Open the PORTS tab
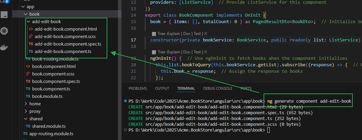The height and width of the screenshot is (140, 362). pos(246,88)
